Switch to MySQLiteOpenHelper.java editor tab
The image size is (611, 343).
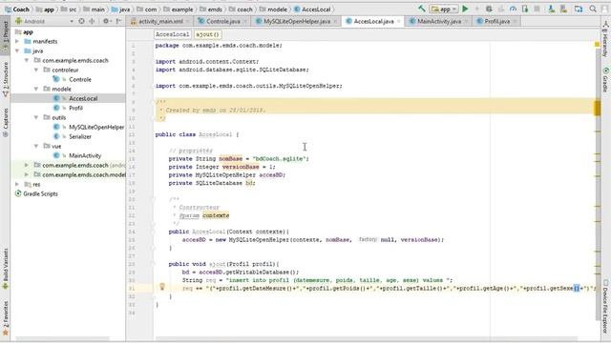point(296,21)
